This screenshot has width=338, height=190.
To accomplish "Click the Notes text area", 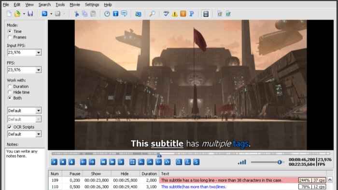I will pyautogui.click(x=25, y=169).
